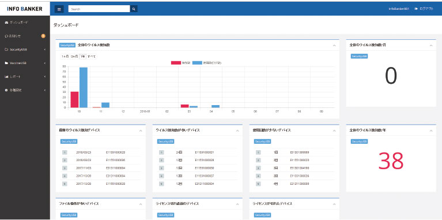Viewport: 442px width, 220px height.
Task: Open the お知らせ notifications sidebar item
Action: (x=13, y=36)
